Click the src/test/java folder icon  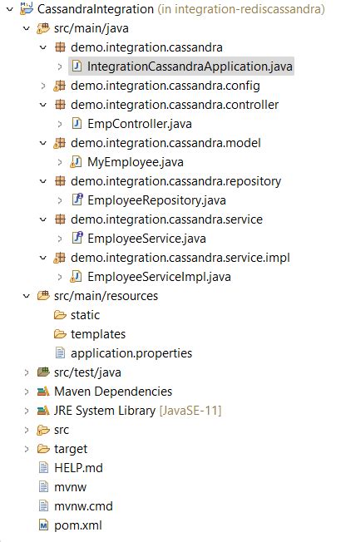43,372
